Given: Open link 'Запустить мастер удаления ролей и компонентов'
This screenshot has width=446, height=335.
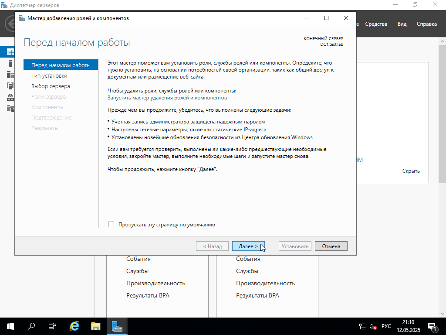Looking at the screenshot, I should [x=167, y=98].
